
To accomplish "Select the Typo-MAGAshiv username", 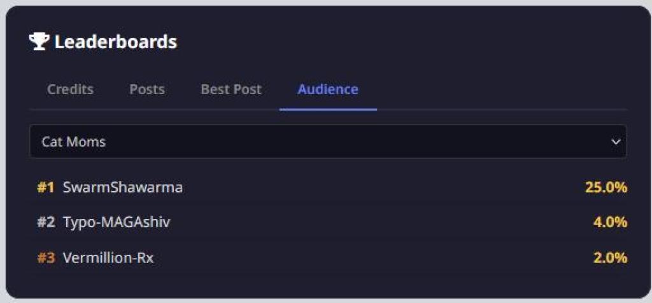I will coord(117,222).
